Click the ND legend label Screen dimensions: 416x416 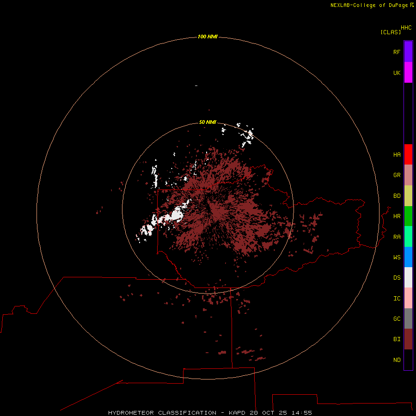point(397,360)
